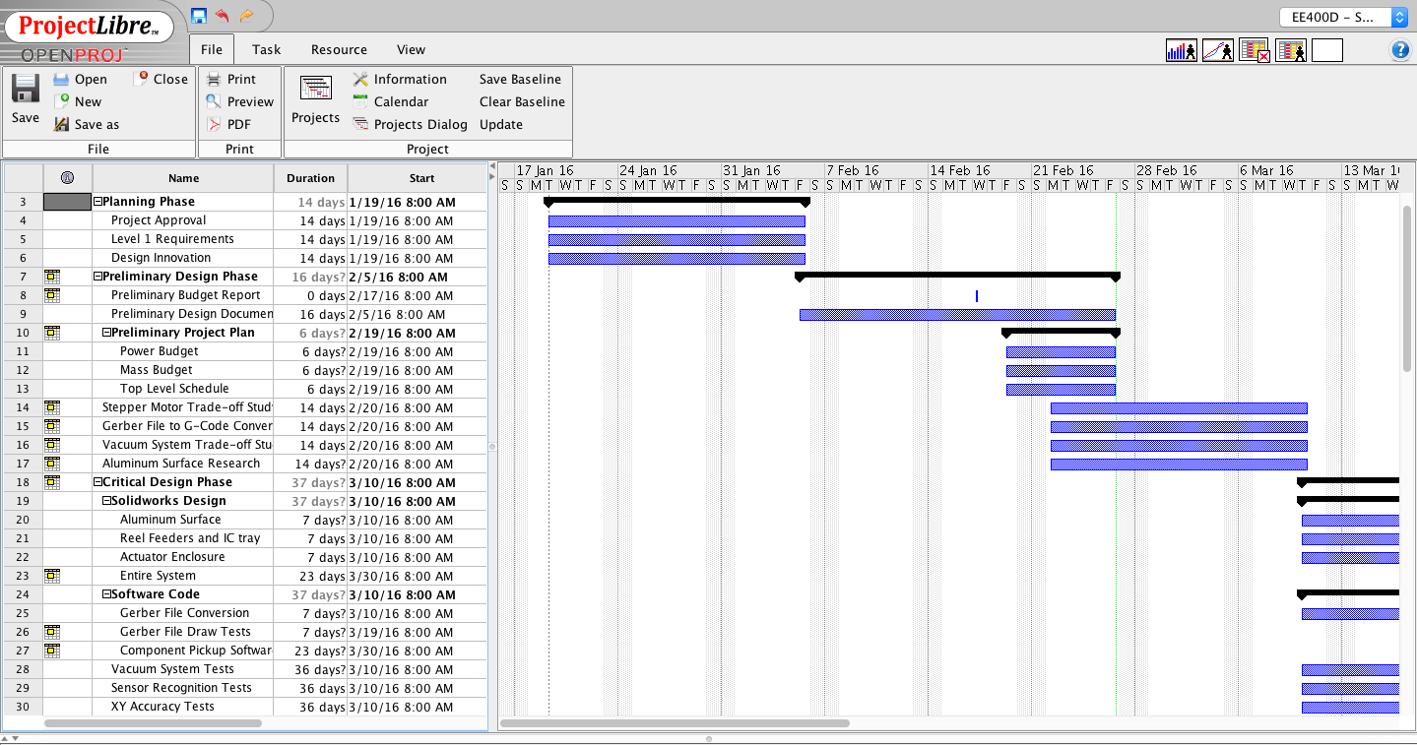Viewport: 1417px width, 745px height.
Task: Click the calendar indicator icon on row 7
Action: click(x=52, y=277)
